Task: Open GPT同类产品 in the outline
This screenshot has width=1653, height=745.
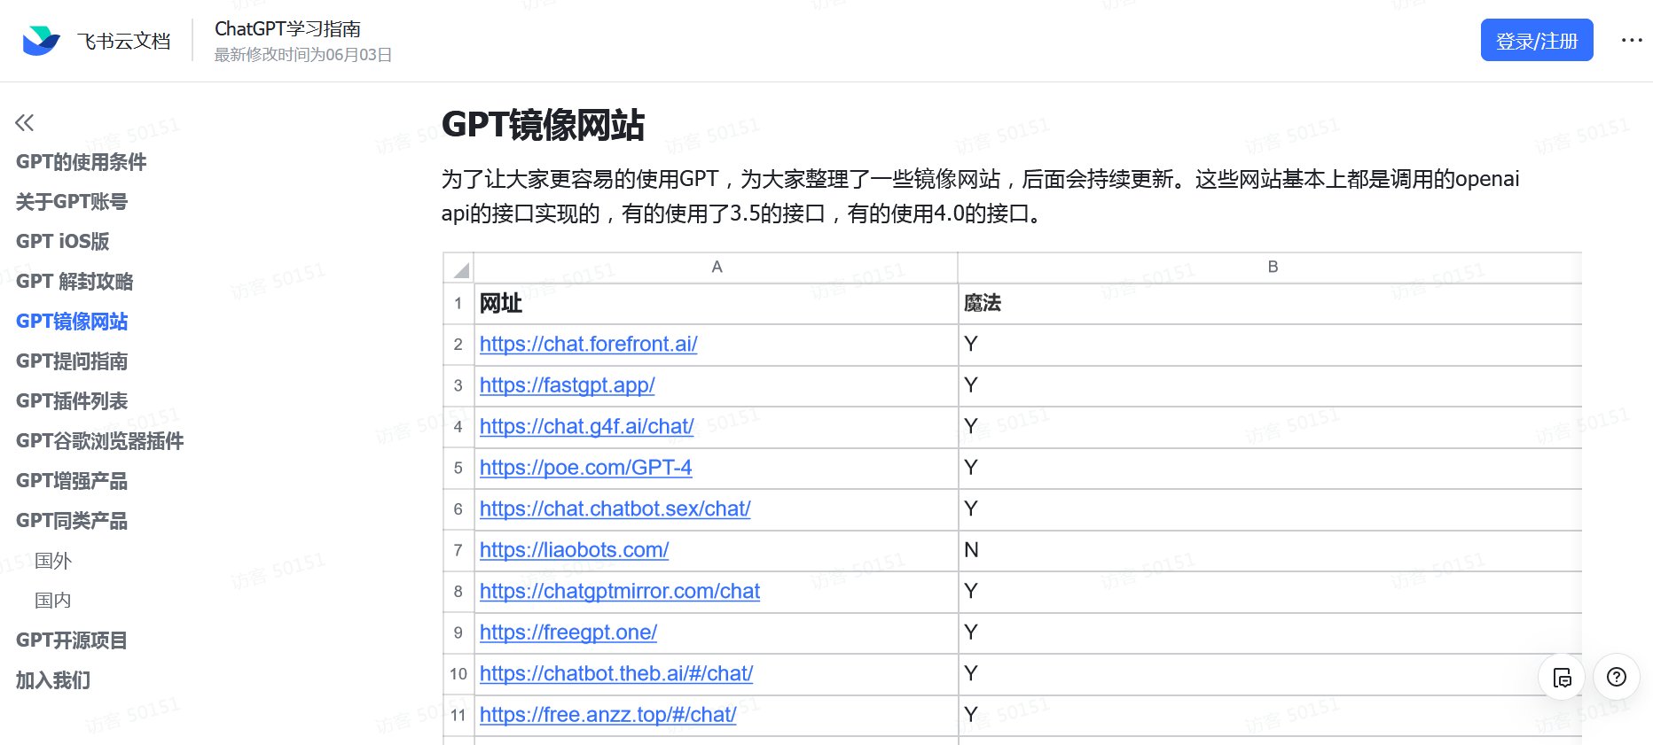Action: pos(72,520)
